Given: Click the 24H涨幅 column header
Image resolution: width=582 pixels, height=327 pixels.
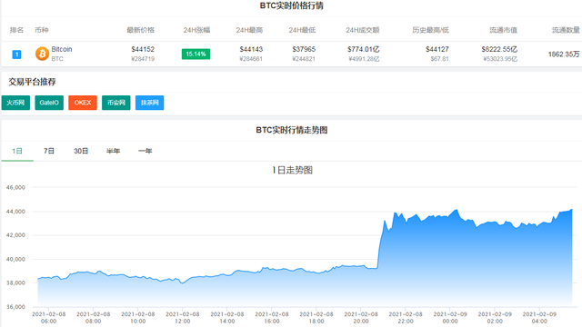Looking at the screenshot, I should tap(196, 30).
